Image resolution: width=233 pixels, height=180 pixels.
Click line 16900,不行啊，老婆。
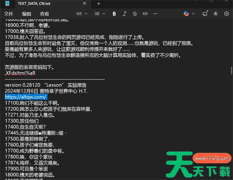28,25
